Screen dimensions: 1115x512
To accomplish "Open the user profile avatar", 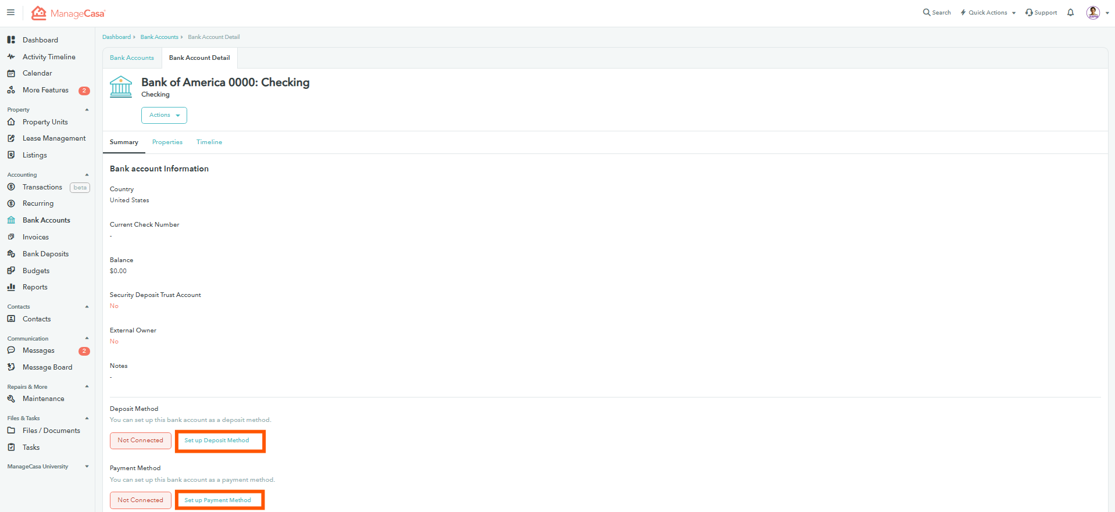I will click(x=1093, y=13).
